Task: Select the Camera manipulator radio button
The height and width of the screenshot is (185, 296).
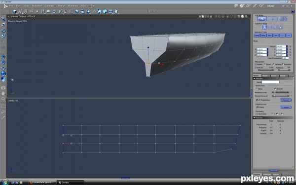Action: [273, 64]
